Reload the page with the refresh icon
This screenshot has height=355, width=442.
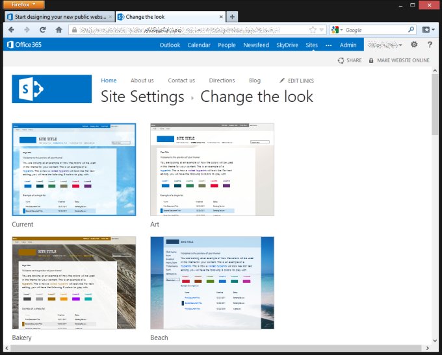(x=43, y=30)
